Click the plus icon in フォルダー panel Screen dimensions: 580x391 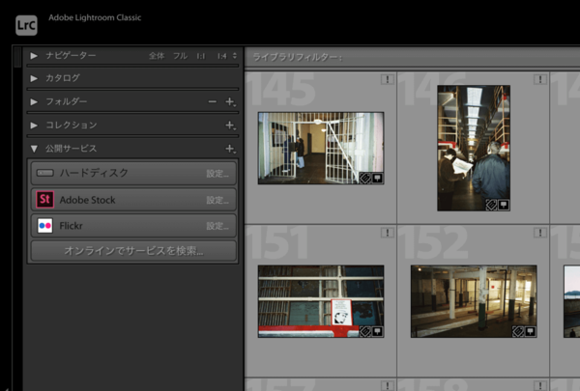(230, 101)
